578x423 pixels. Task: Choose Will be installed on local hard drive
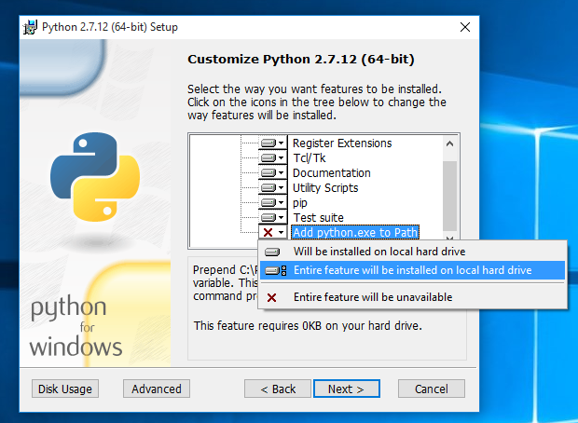click(412, 252)
